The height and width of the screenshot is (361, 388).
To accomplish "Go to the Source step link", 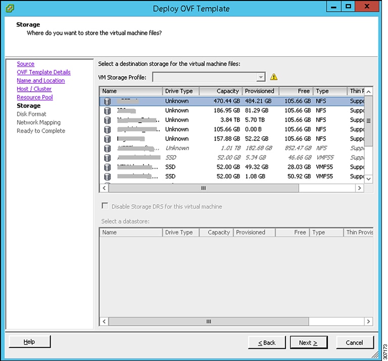I will tap(25, 64).
